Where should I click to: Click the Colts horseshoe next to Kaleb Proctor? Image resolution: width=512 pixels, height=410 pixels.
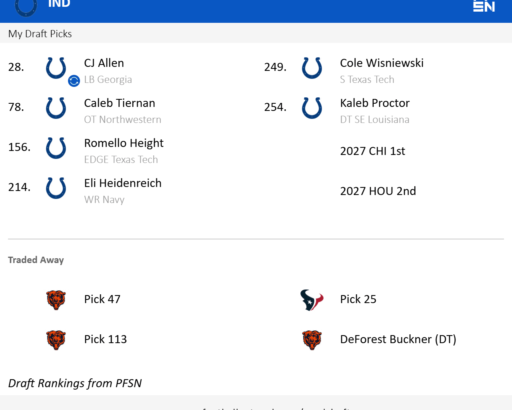coord(312,108)
